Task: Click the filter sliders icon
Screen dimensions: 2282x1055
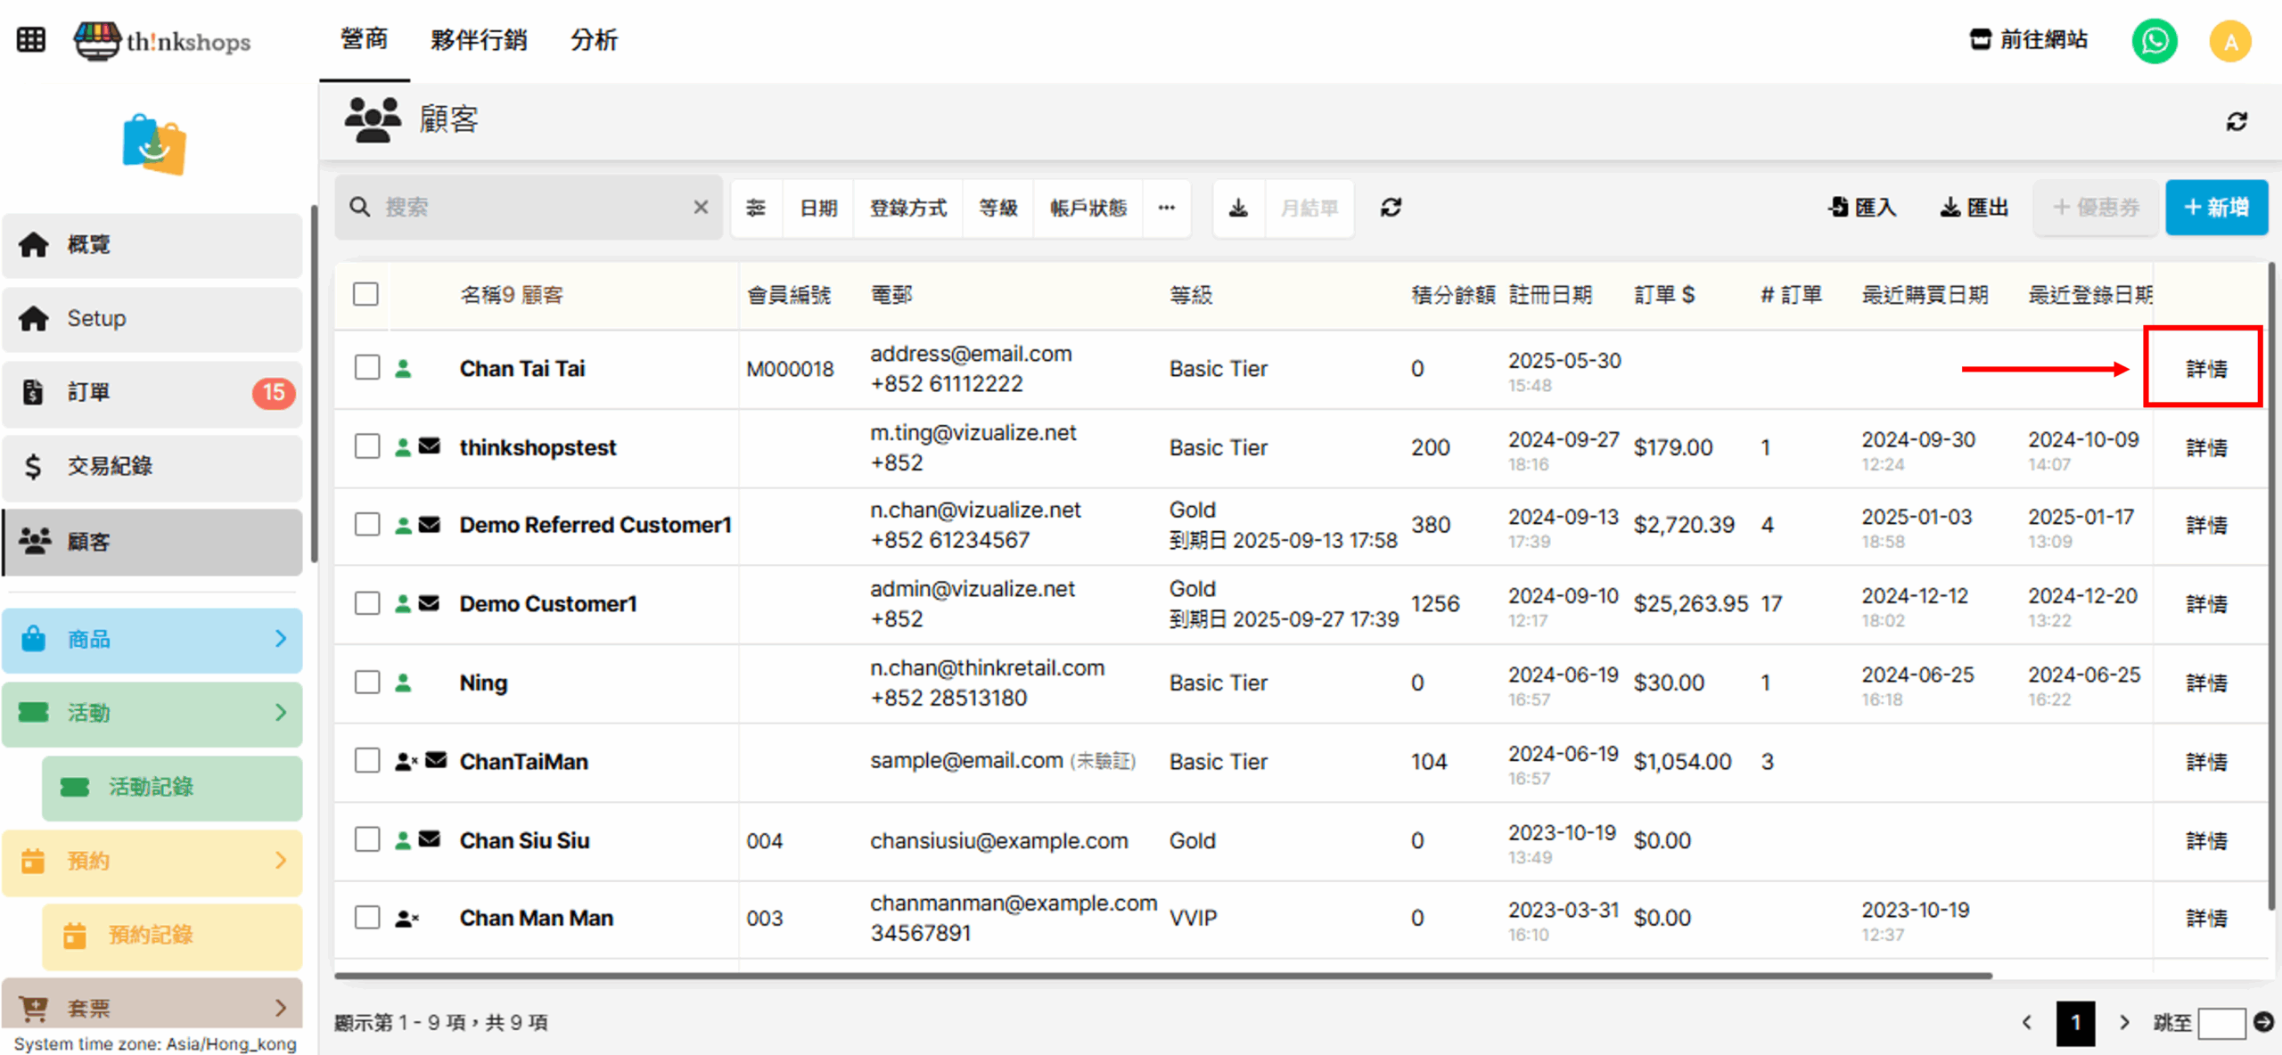Action: click(x=756, y=208)
